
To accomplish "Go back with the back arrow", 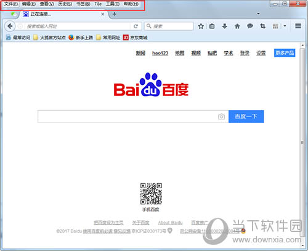I will tap(10, 26).
